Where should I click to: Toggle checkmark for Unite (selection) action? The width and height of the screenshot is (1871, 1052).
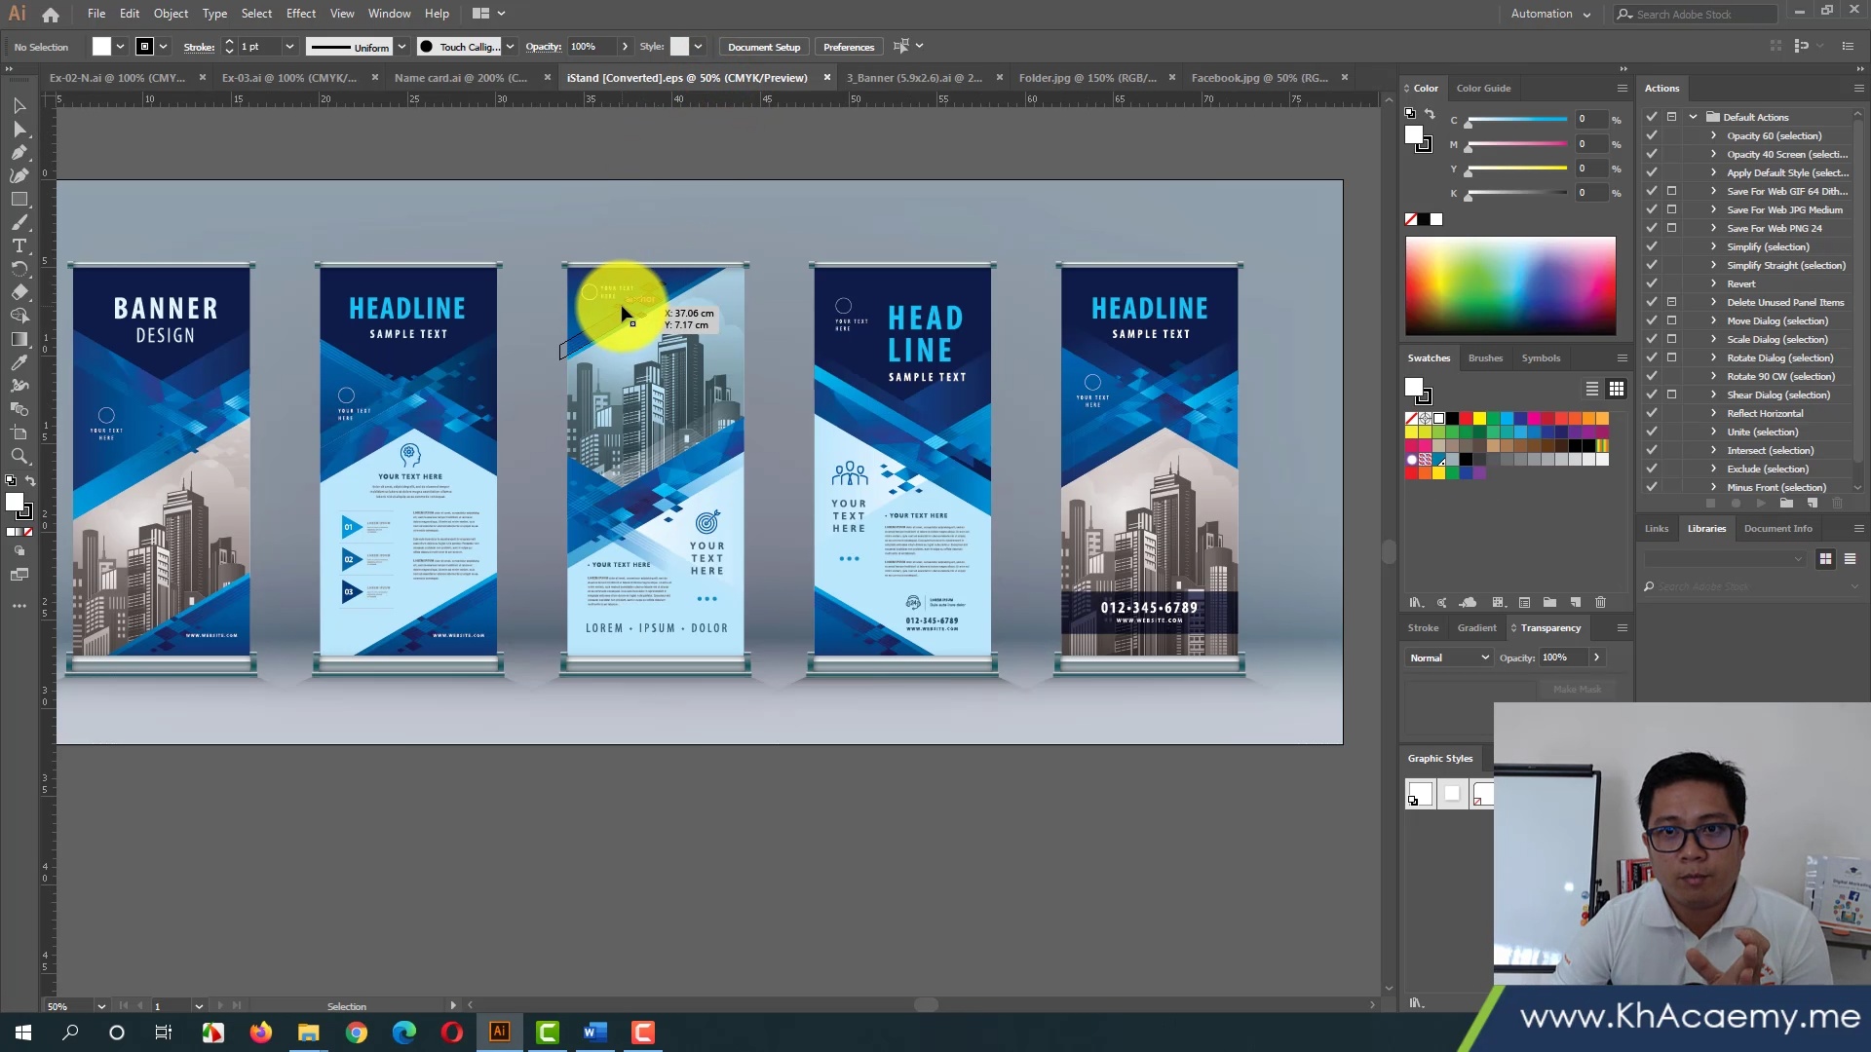(x=1652, y=432)
